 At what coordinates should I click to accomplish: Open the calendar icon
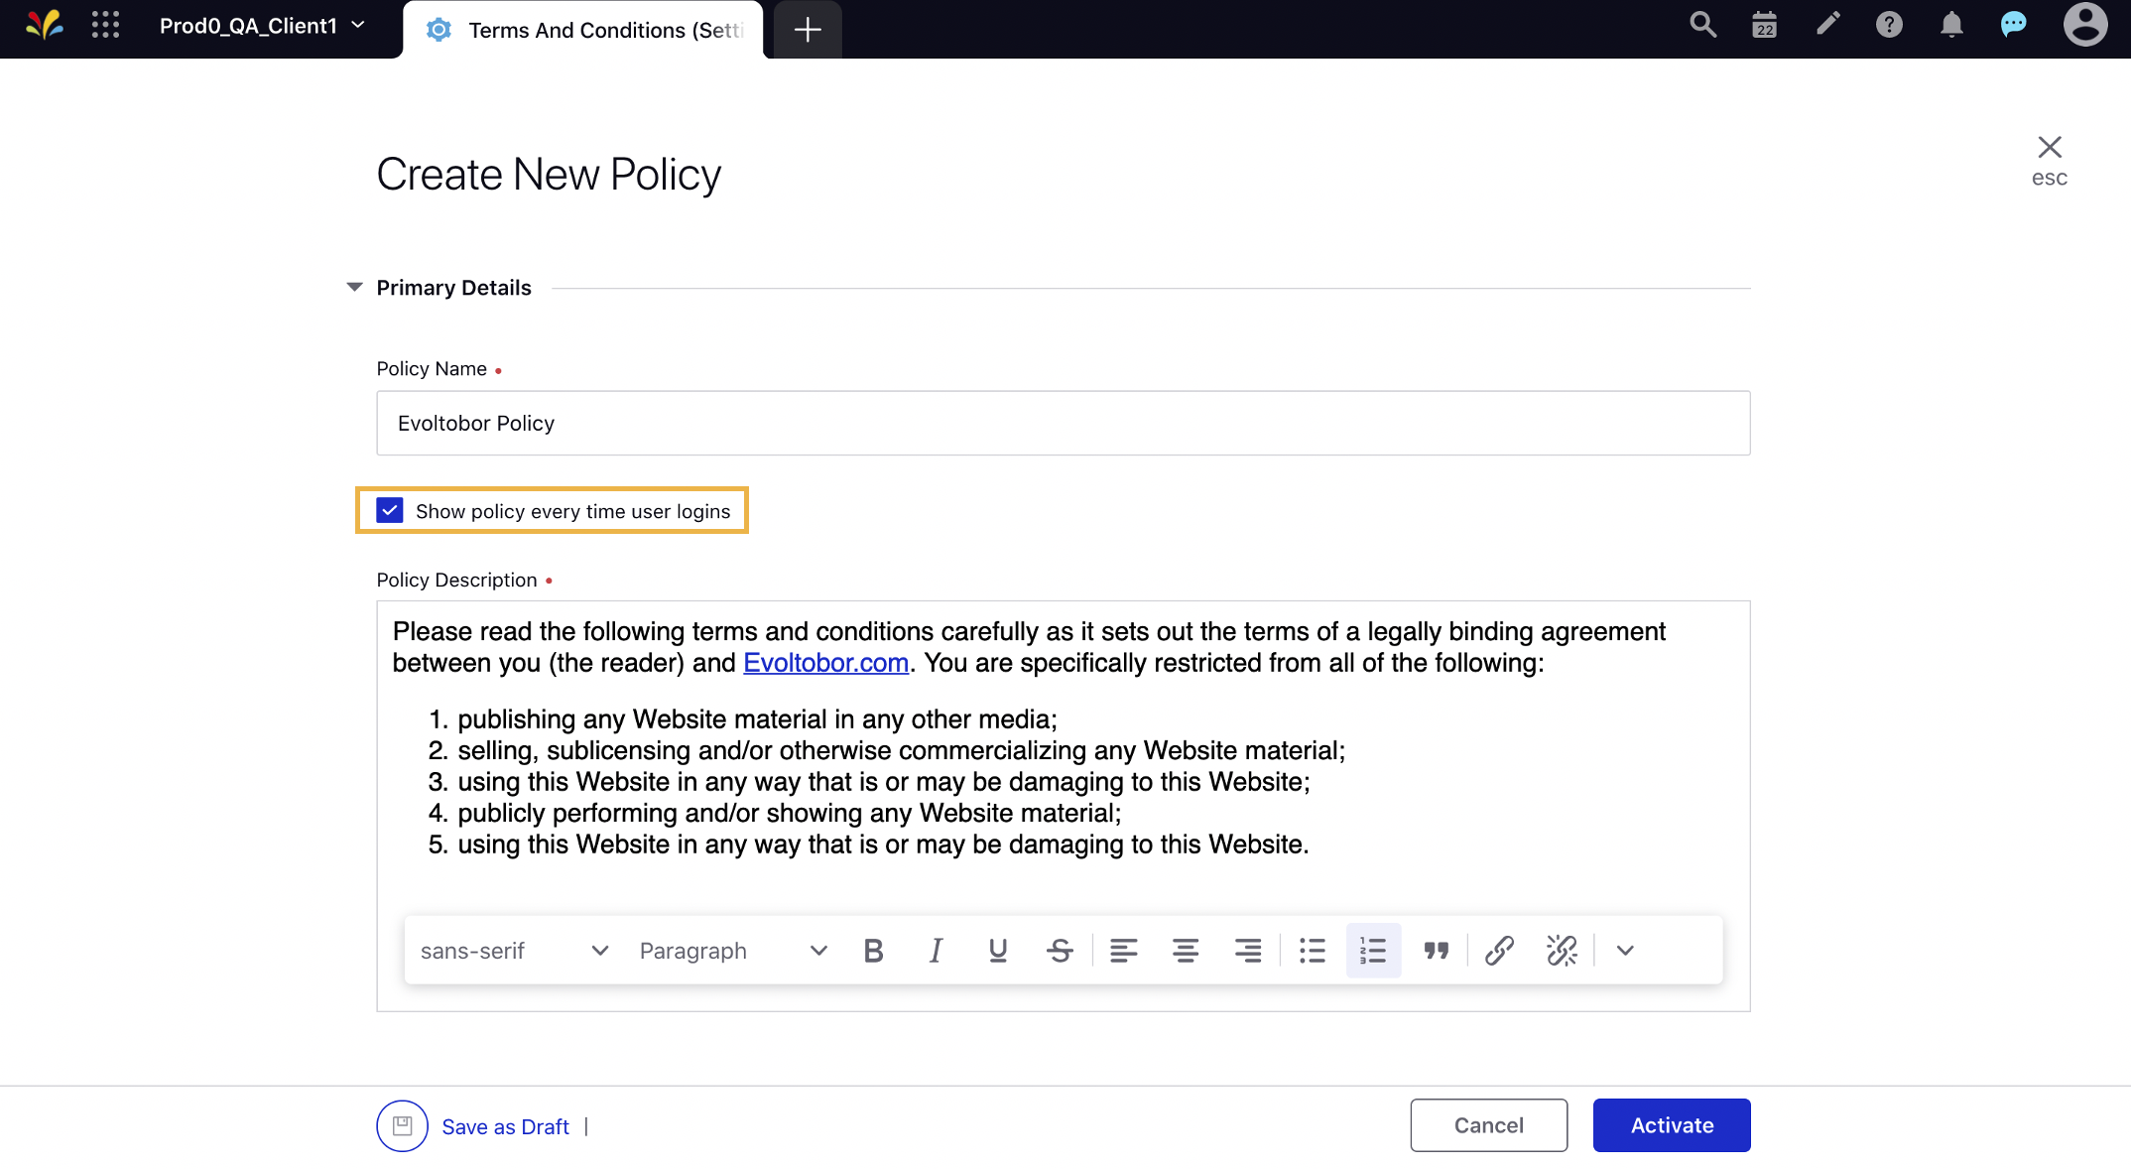pyautogui.click(x=1764, y=25)
